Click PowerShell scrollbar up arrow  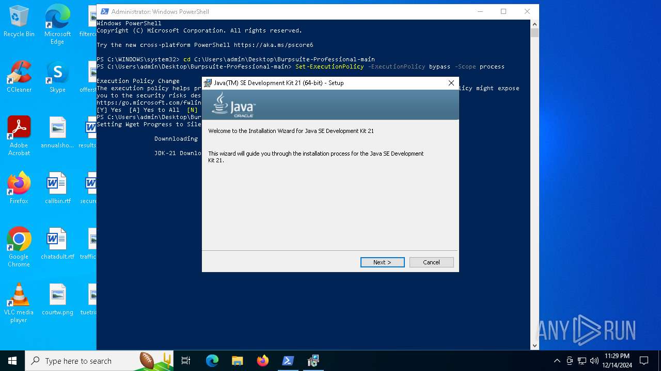(x=535, y=24)
